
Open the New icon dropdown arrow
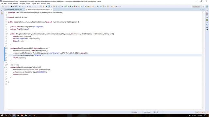tap(4, 6)
